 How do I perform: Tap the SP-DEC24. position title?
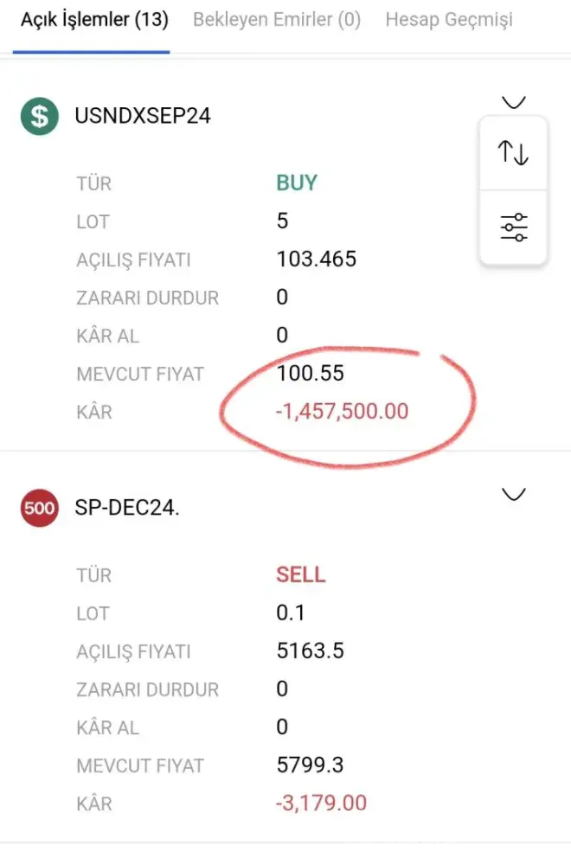click(127, 508)
